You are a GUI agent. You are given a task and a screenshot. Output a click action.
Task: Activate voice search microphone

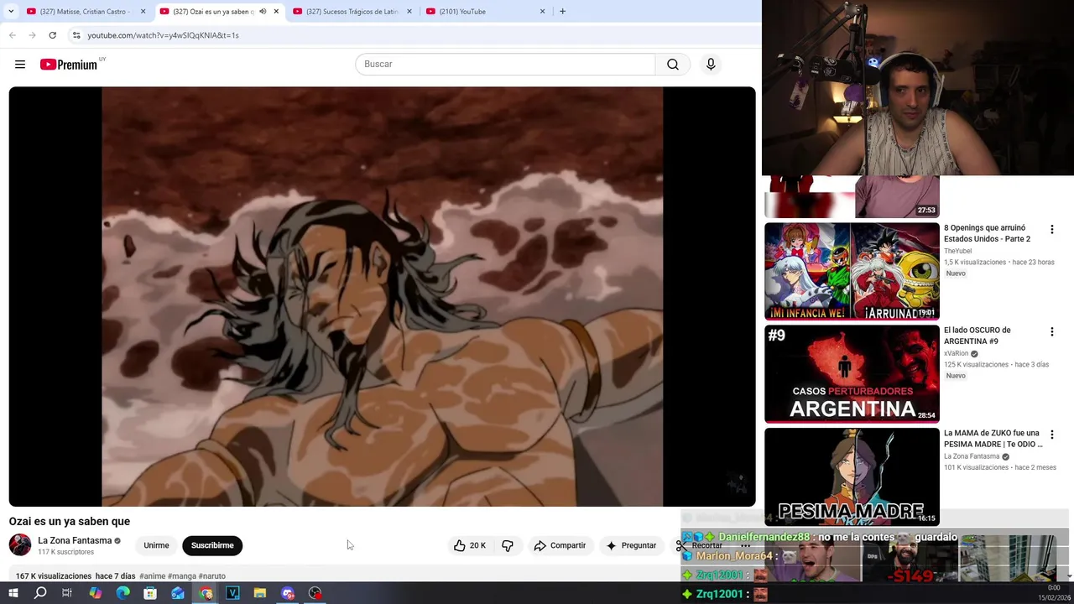point(711,64)
